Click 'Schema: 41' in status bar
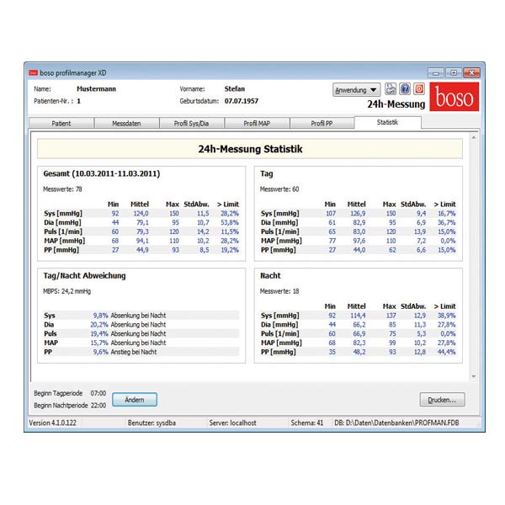This screenshot has height=505, width=505. click(x=307, y=423)
